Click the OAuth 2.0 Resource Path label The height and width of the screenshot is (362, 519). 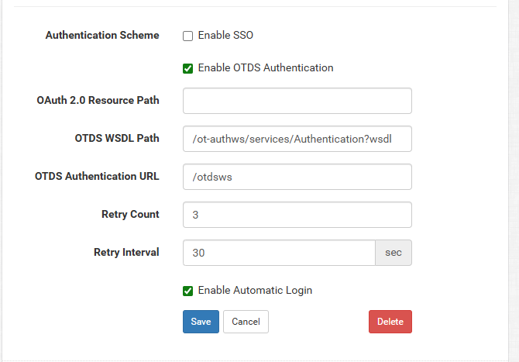[x=98, y=101]
